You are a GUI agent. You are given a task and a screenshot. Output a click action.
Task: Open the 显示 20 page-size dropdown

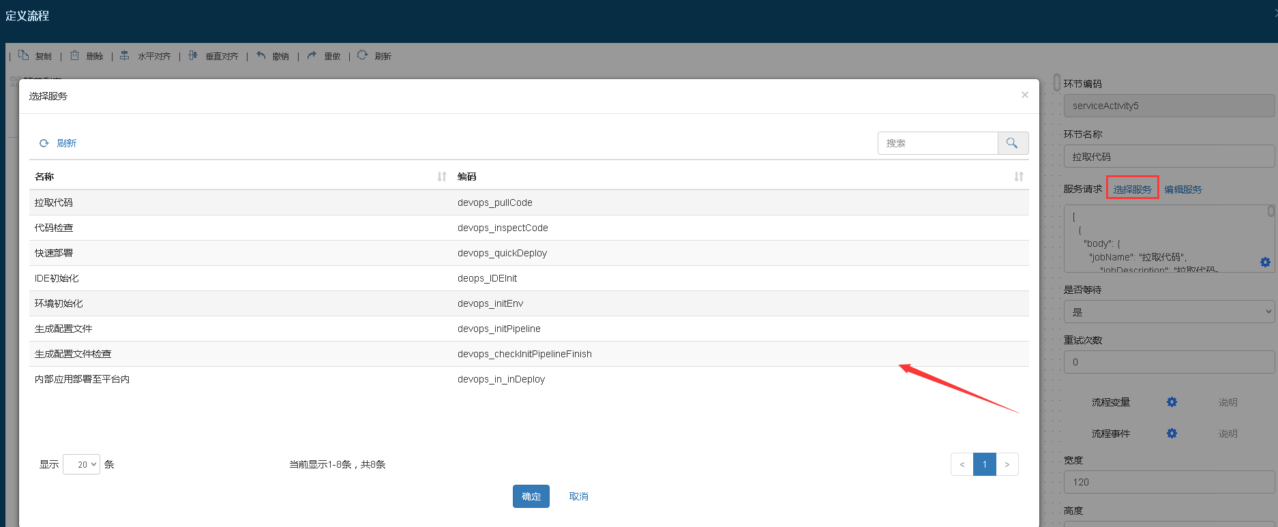click(x=82, y=464)
